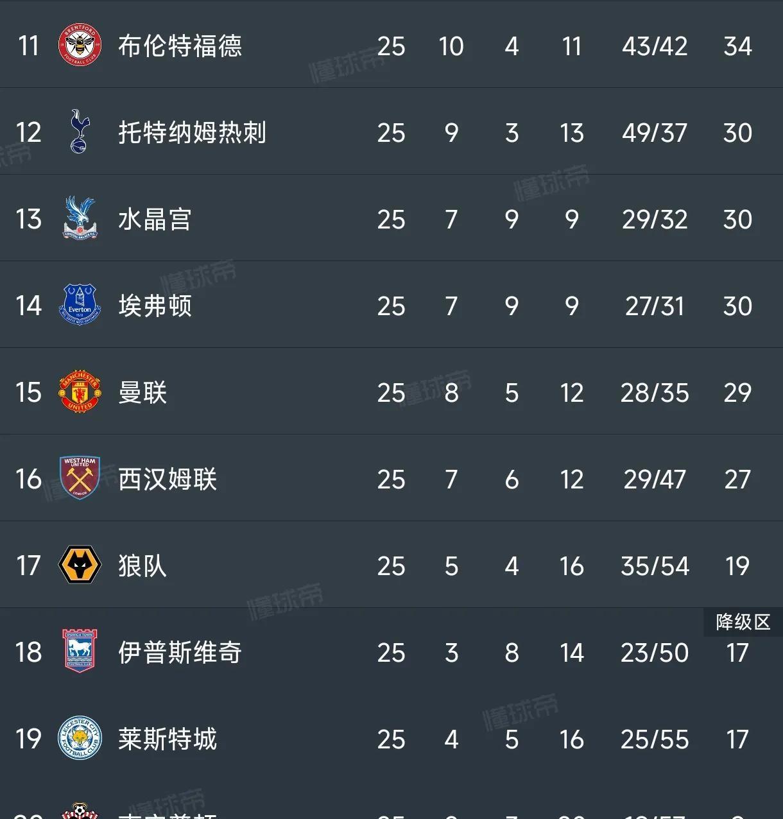The width and height of the screenshot is (783, 819).
Task: Click Wolves' points total of 19
Action: 738,565
